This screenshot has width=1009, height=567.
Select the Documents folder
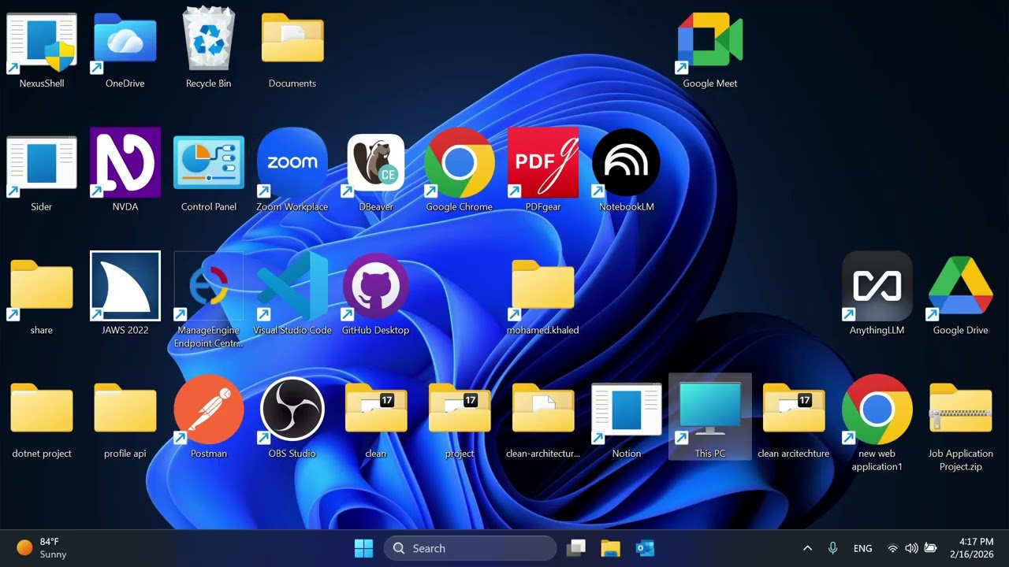coord(292,49)
